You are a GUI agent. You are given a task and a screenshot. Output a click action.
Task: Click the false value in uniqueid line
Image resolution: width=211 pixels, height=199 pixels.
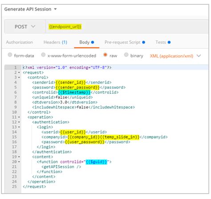[61, 97]
